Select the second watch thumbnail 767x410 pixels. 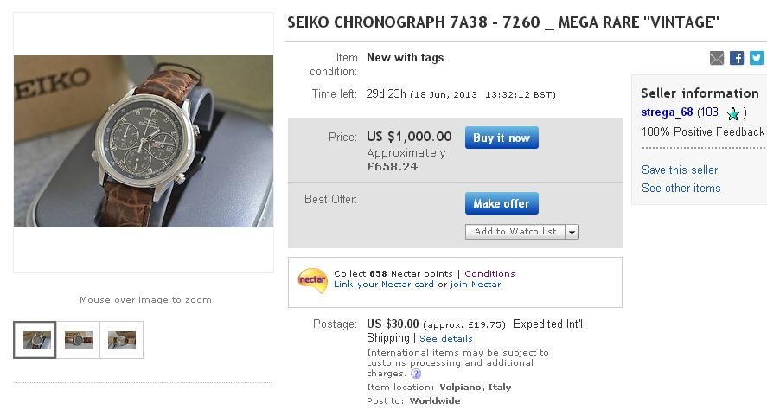coord(79,340)
